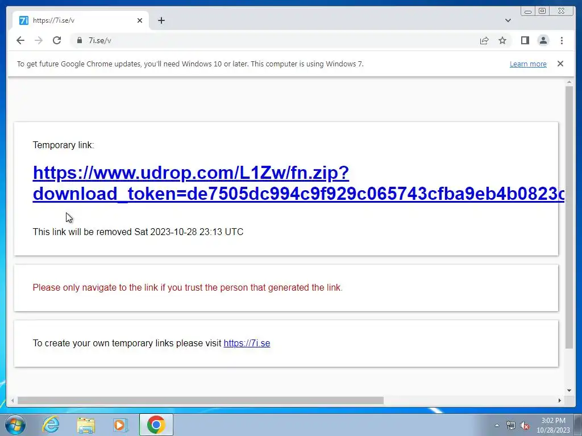Visit the https://7i.se link
The height and width of the screenshot is (436, 582).
coord(247,343)
